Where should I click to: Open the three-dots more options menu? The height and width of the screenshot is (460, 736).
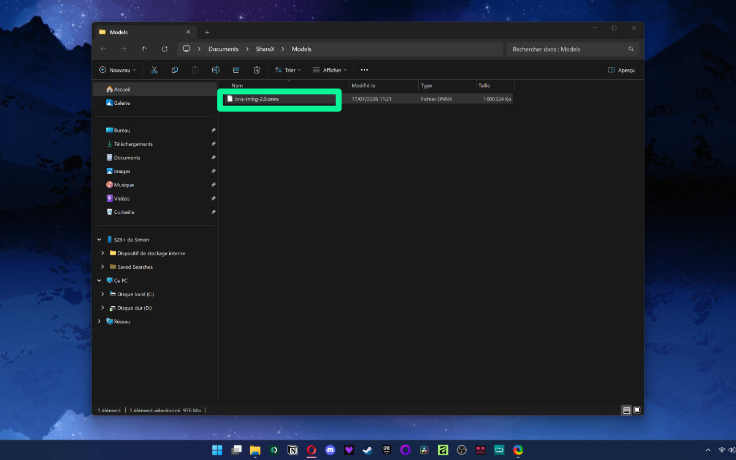[364, 70]
